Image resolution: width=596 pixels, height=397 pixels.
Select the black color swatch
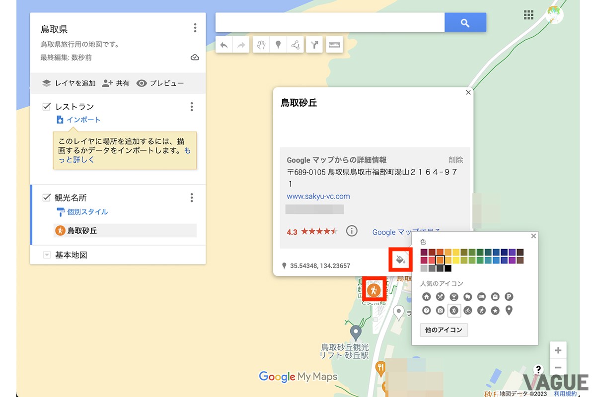tap(448, 268)
